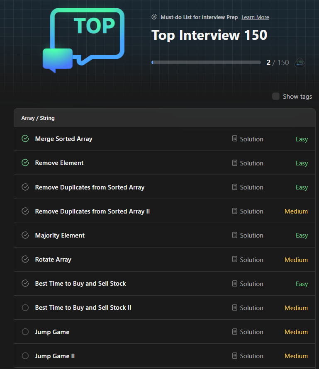Click Solution text in the Jump Game row
Screen dimensions: 319x369
point(252,332)
